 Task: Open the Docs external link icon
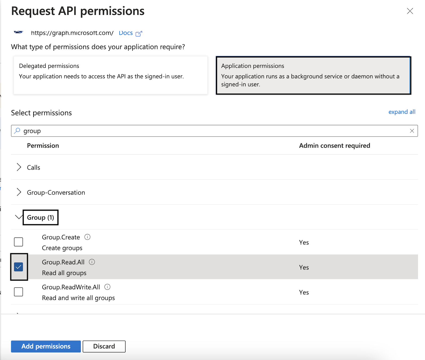tap(139, 33)
